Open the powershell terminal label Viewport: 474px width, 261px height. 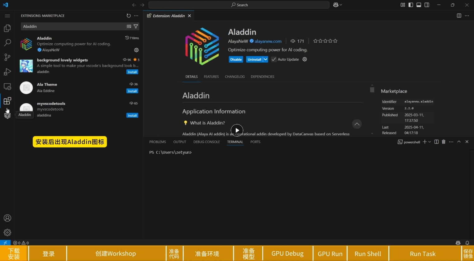409,142
